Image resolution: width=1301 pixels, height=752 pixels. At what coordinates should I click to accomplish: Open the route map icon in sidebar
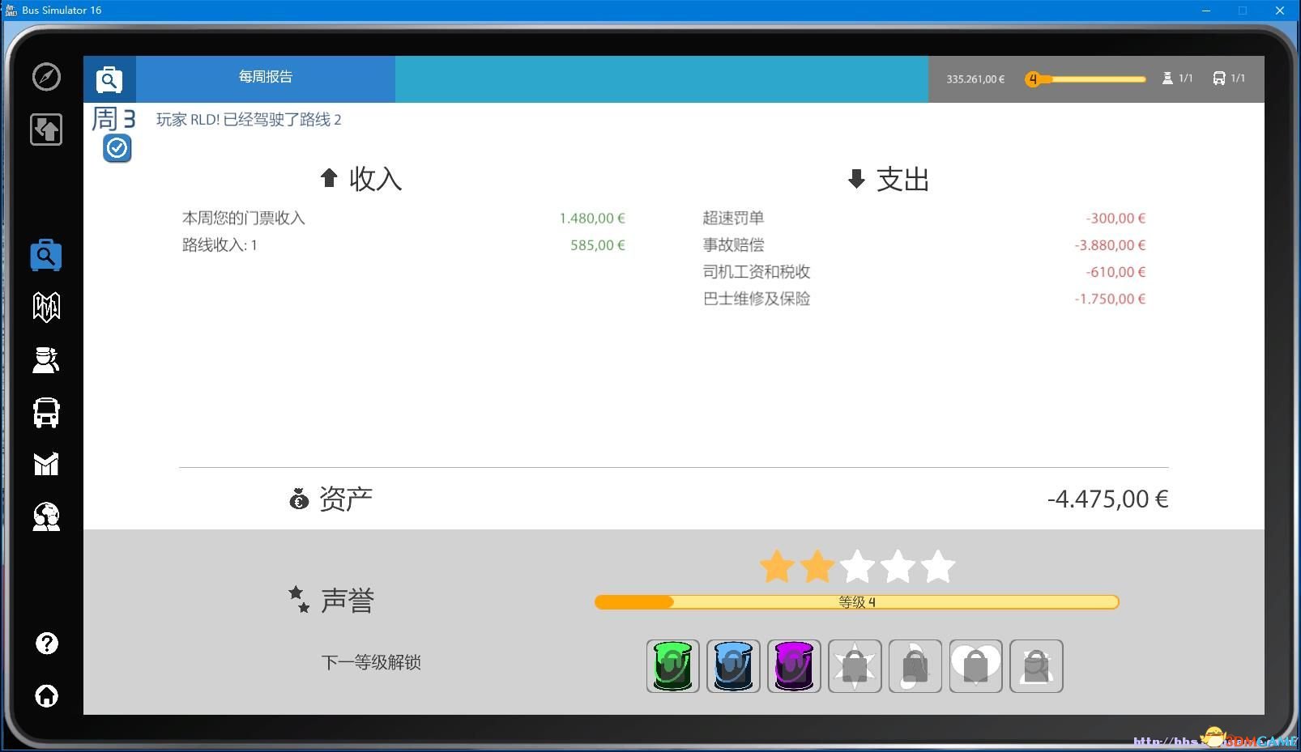pos(46,307)
